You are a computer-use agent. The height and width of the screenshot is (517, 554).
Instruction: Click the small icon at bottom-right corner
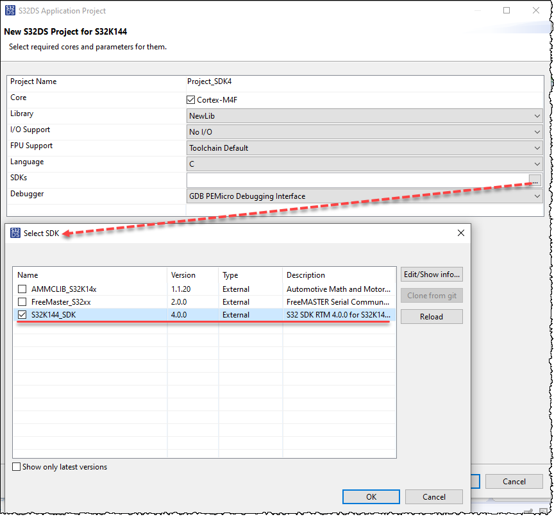point(544,511)
